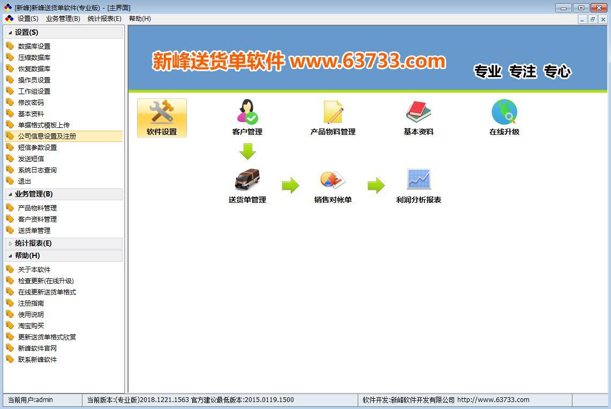
Task: Click tag icon beside 系统日志查询
Action: tap(10, 170)
